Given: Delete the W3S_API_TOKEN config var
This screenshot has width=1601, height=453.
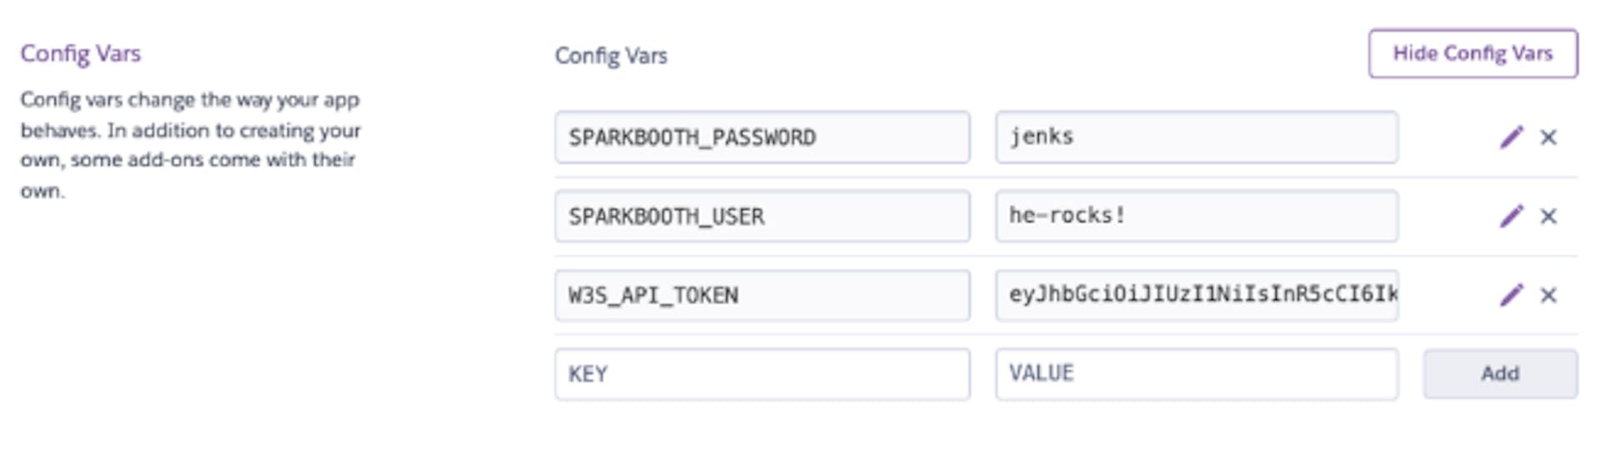Looking at the screenshot, I should [x=1548, y=296].
